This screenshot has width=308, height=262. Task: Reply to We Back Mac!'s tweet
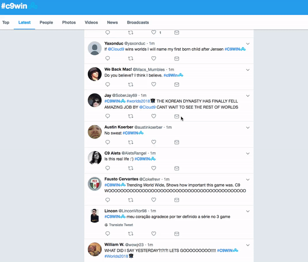pos(107,85)
